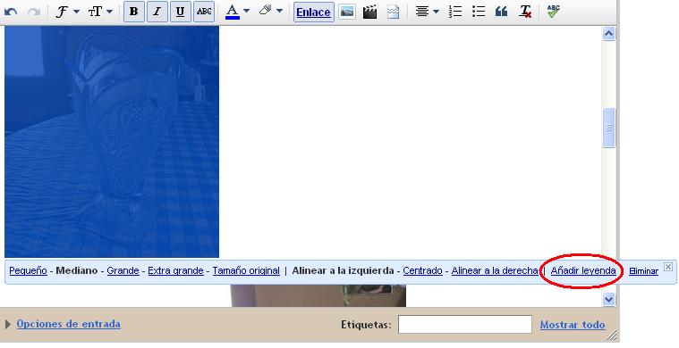Grab the editor resize handle

click(x=612, y=335)
